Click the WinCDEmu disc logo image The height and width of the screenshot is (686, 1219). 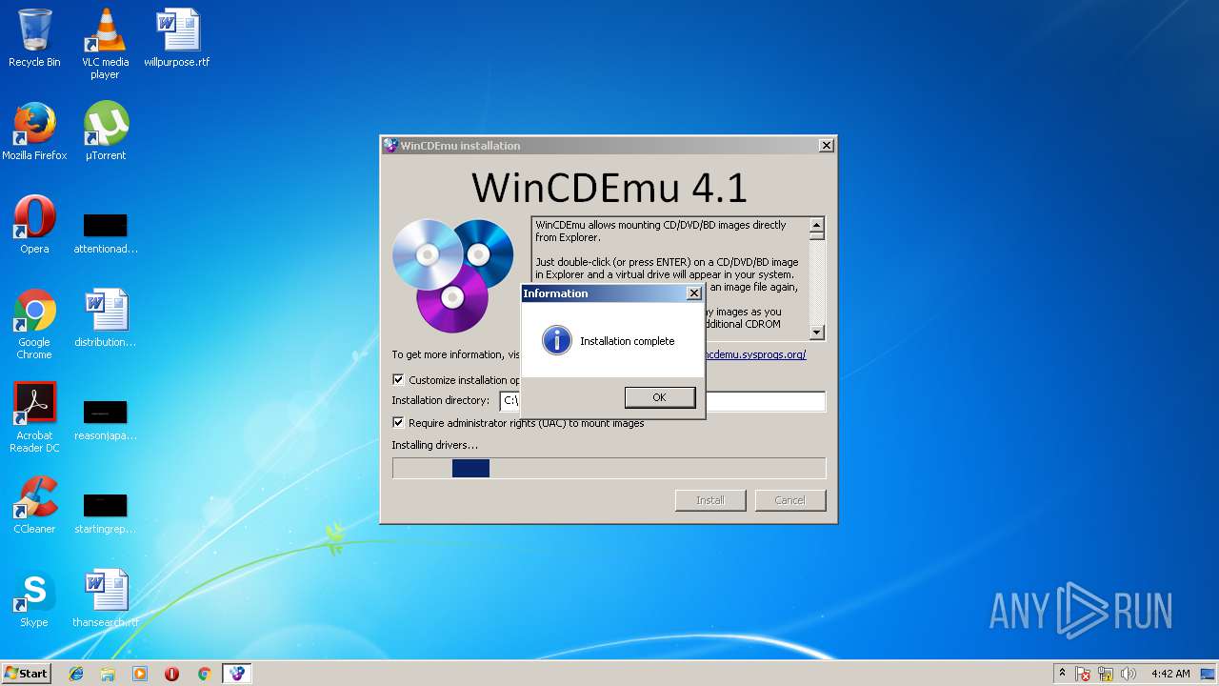pos(452,275)
